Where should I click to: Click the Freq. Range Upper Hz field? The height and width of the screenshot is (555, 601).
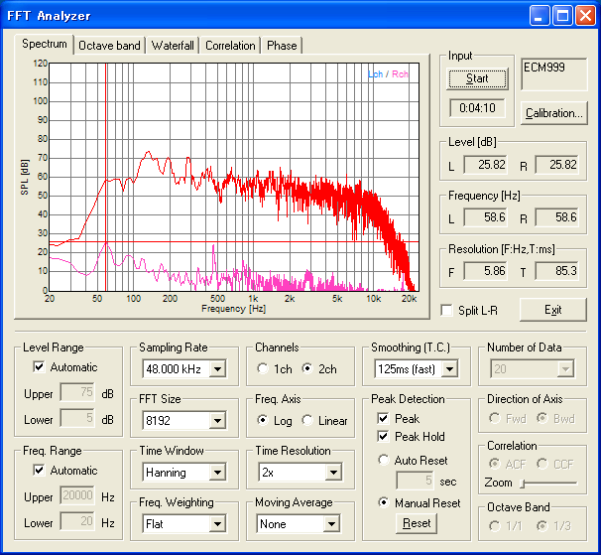click(77, 495)
